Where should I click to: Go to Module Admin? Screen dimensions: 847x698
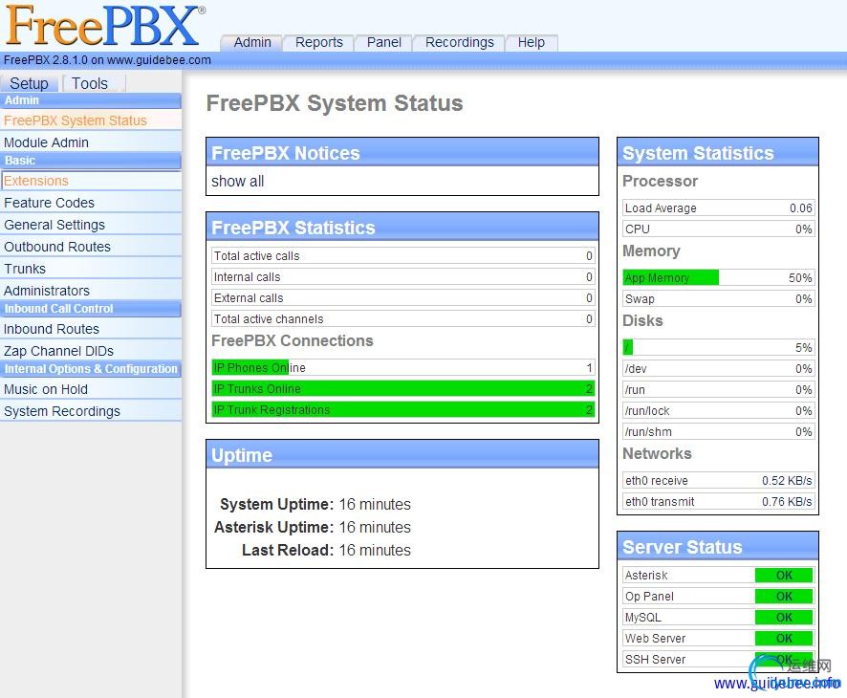[91, 142]
